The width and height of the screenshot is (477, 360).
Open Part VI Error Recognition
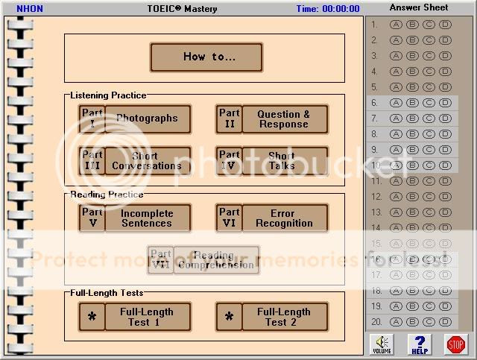pyautogui.click(x=272, y=218)
